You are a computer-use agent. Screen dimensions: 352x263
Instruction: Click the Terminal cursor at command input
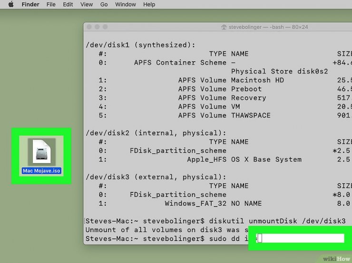tap(260, 238)
